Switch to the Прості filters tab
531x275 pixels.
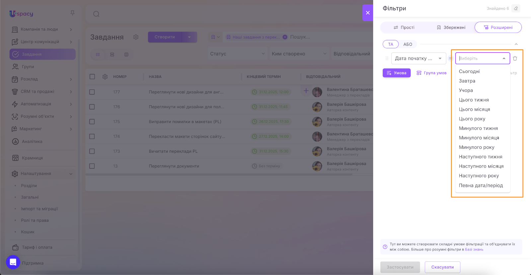404,27
